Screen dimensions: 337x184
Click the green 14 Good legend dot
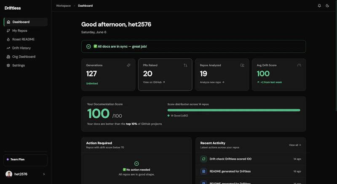(168, 116)
